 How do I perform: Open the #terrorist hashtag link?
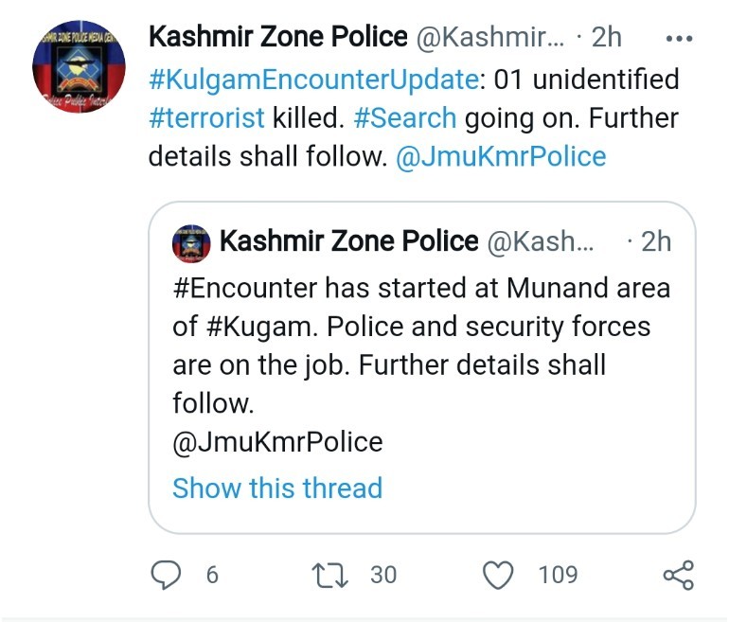point(206,118)
